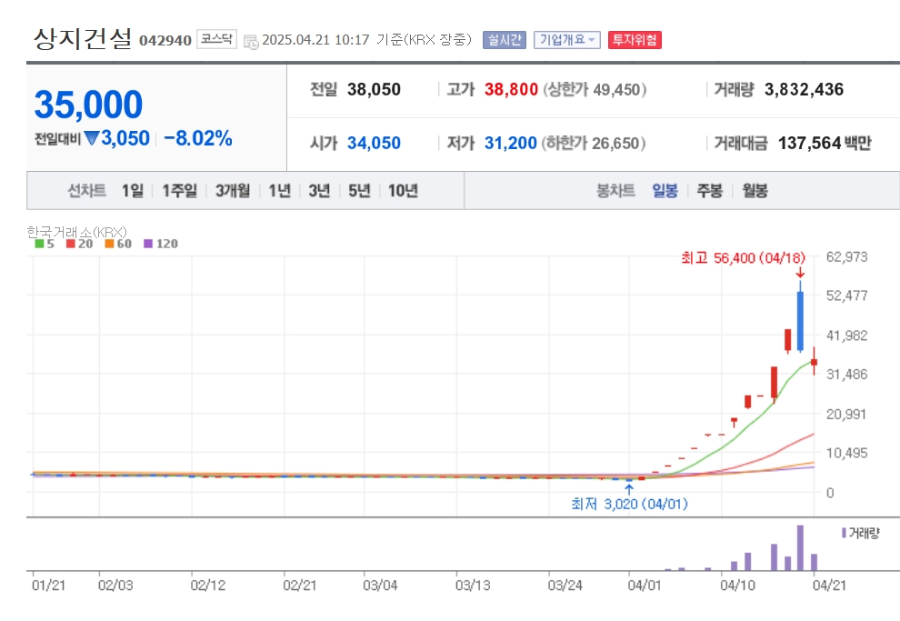The width and height of the screenshot is (900, 621).
Task: Show the 10년 line chart
Action: [x=403, y=191]
